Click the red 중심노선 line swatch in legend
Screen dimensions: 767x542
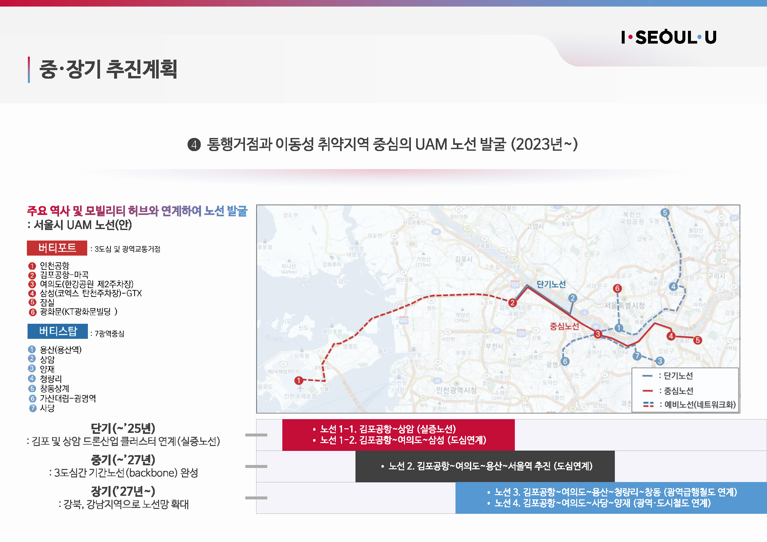[647, 390]
